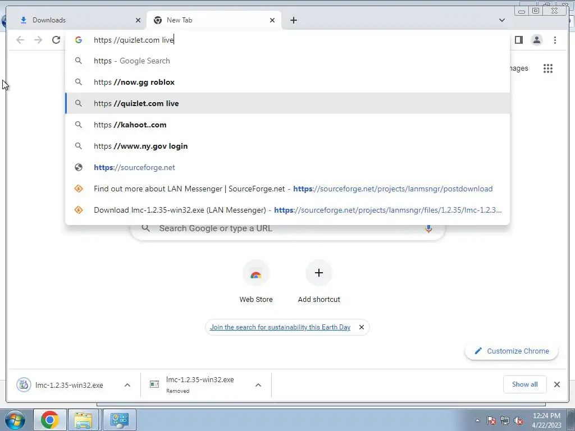Select 'https //kahoot..com' suggestion

pos(287,125)
